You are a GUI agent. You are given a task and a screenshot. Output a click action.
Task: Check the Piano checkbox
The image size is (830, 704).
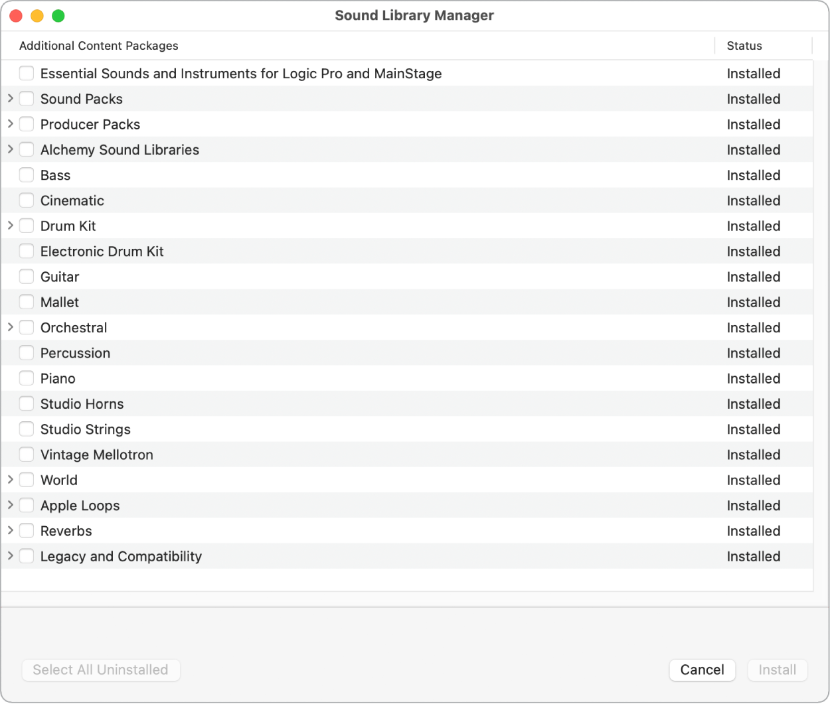[x=27, y=378]
